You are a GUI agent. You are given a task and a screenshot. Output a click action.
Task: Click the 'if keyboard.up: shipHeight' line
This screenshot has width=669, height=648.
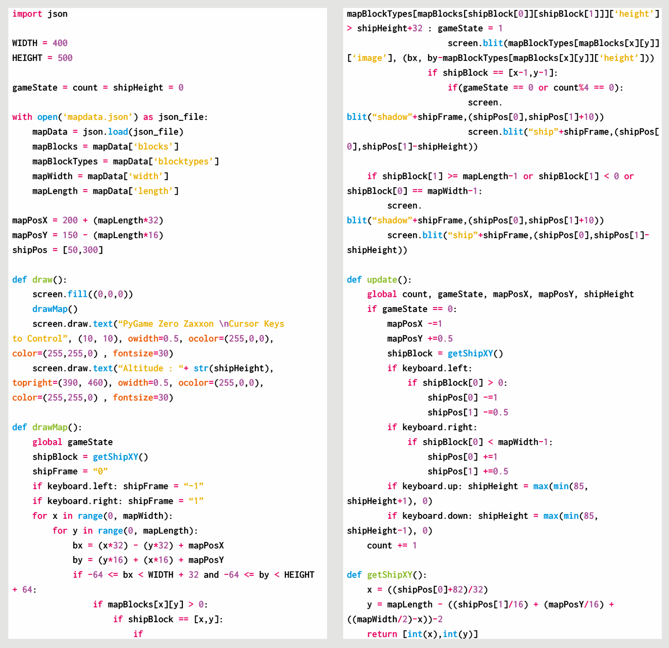pyautogui.click(x=487, y=486)
